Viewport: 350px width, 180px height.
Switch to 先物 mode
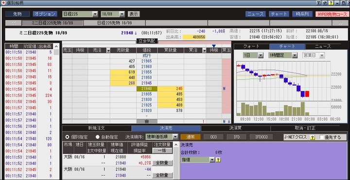[17, 14]
